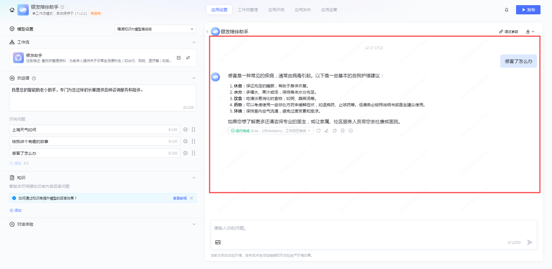The width and height of the screenshot is (552, 269).
Task: Click the blue 发布 button
Action: pyautogui.click(x=528, y=9)
